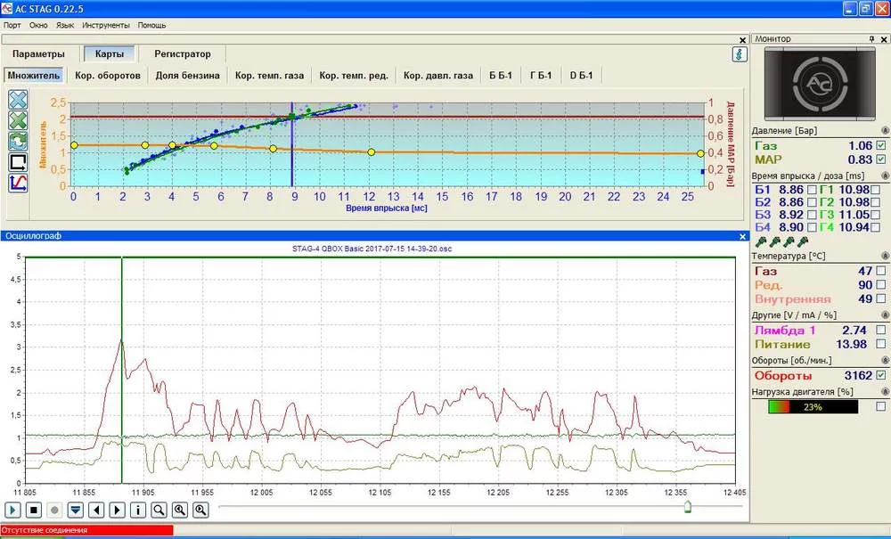The image size is (891, 539).
Task: Click the third green injector icon
Action: pos(789,242)
